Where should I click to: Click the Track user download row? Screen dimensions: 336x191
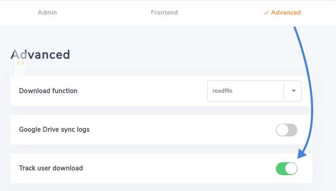point(172,168)
